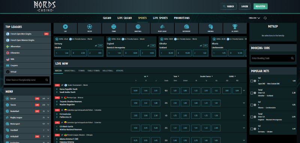Go to the Live Casino nav item
The width and height of the screenshot is (300, 143).
tap(124, 18)
